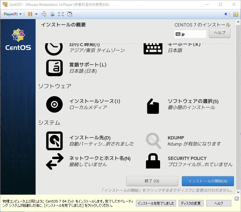The height and width of the screenshot is (212, 241).
Task: Click the keyboard layout icon
Action: point(153,49)
